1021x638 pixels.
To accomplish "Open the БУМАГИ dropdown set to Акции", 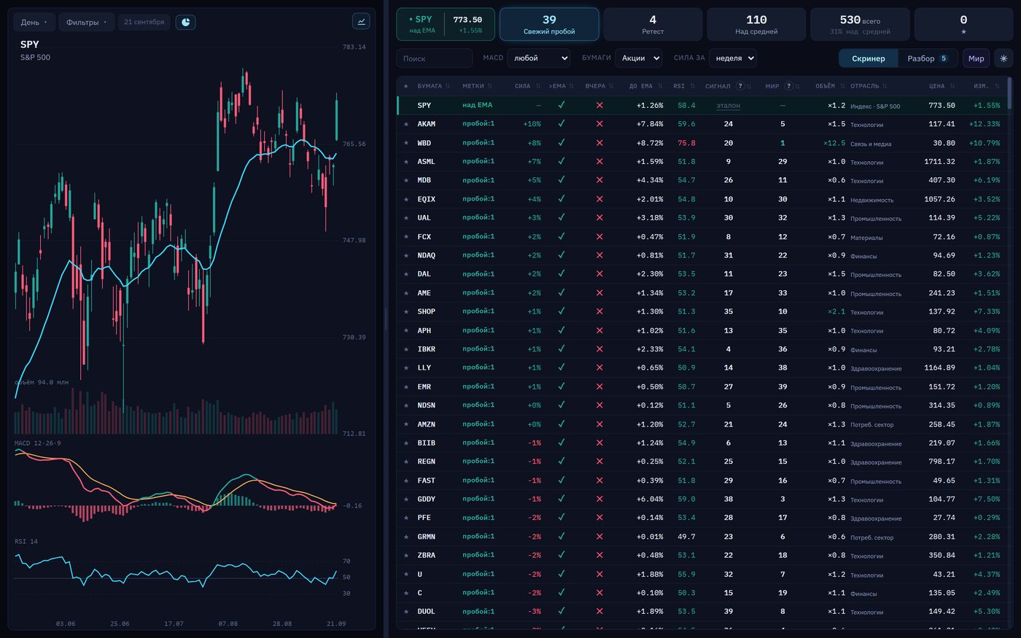I will pyautogui.click(x=638, y=58).
